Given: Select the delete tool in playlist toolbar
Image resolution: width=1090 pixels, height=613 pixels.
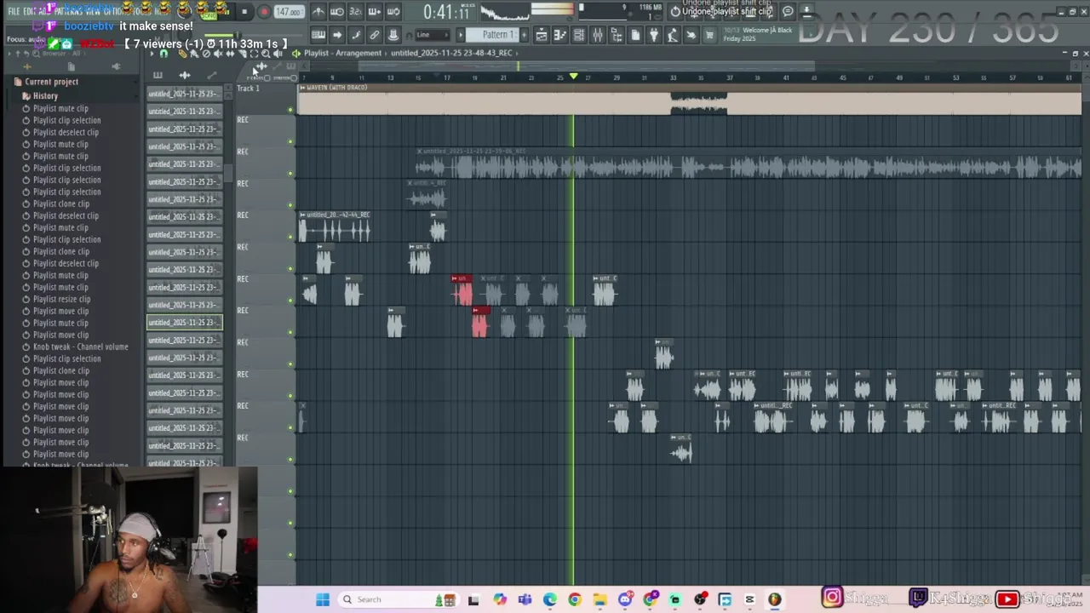Looking at the screenshot, I should click(x=206, y=54).
